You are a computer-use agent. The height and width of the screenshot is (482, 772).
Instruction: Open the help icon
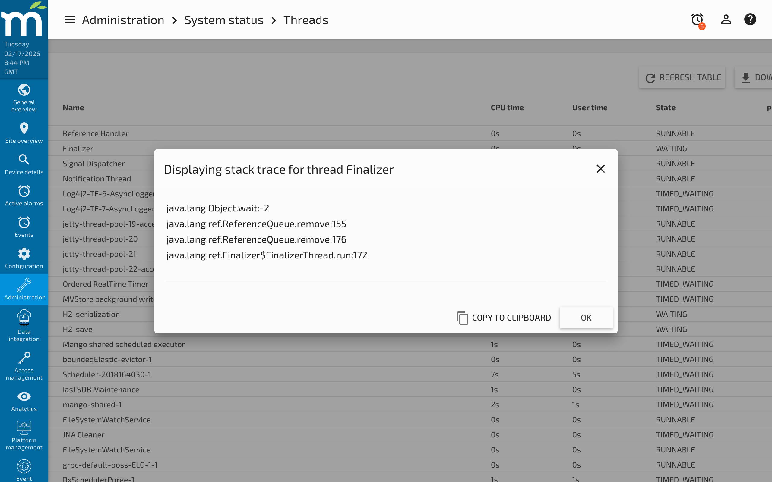[750, 20]
